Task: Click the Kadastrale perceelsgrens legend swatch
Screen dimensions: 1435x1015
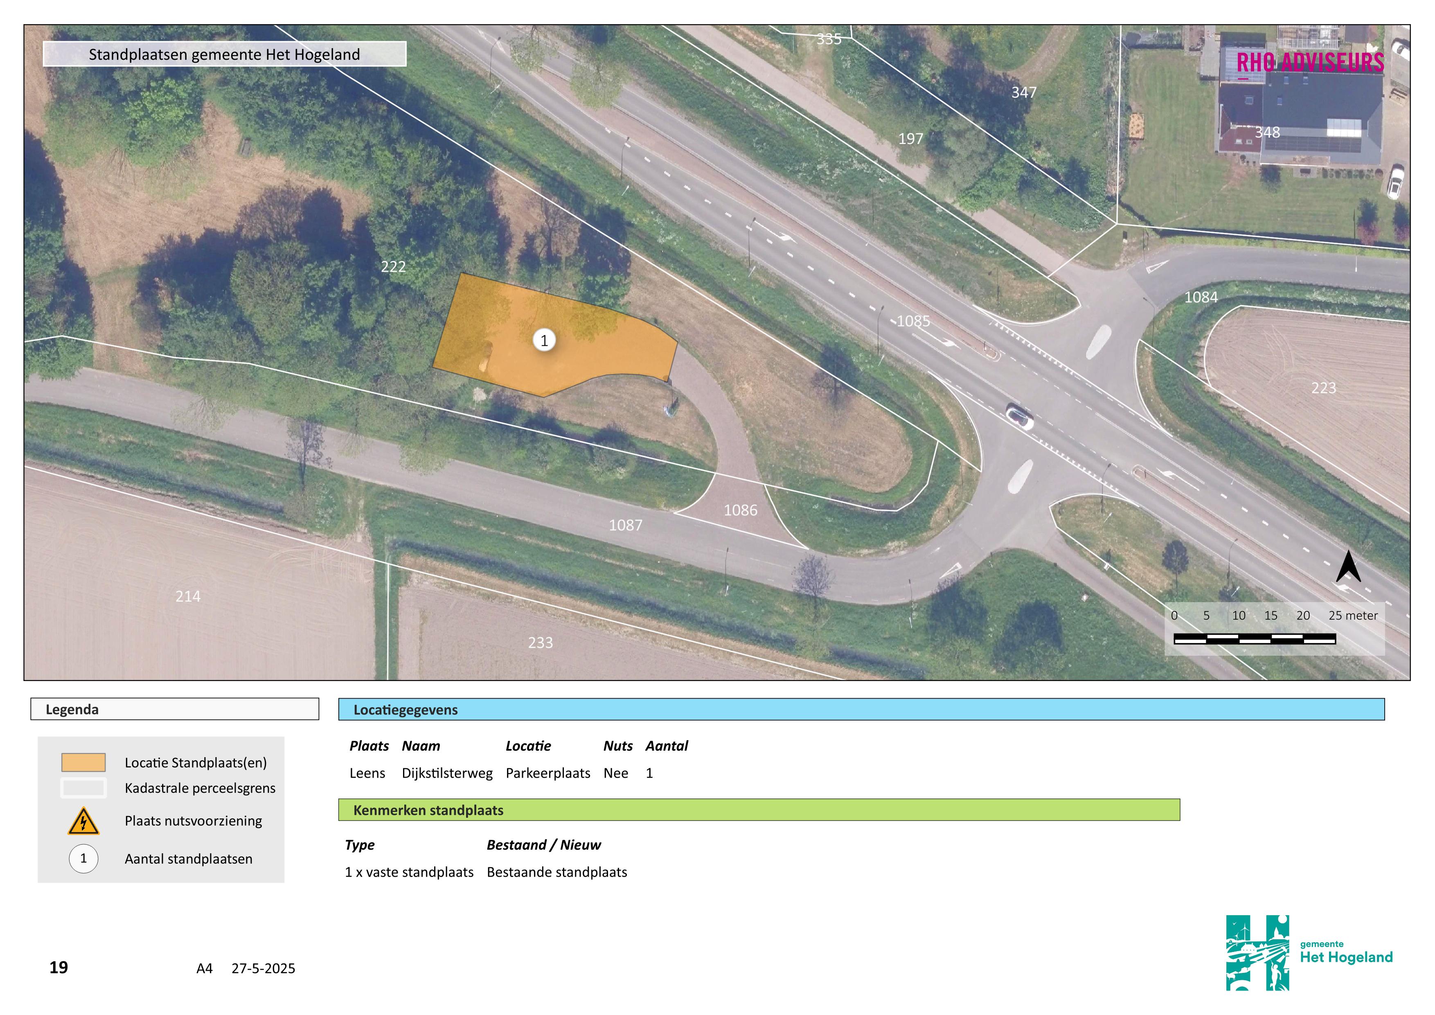Action: point(83,788)
